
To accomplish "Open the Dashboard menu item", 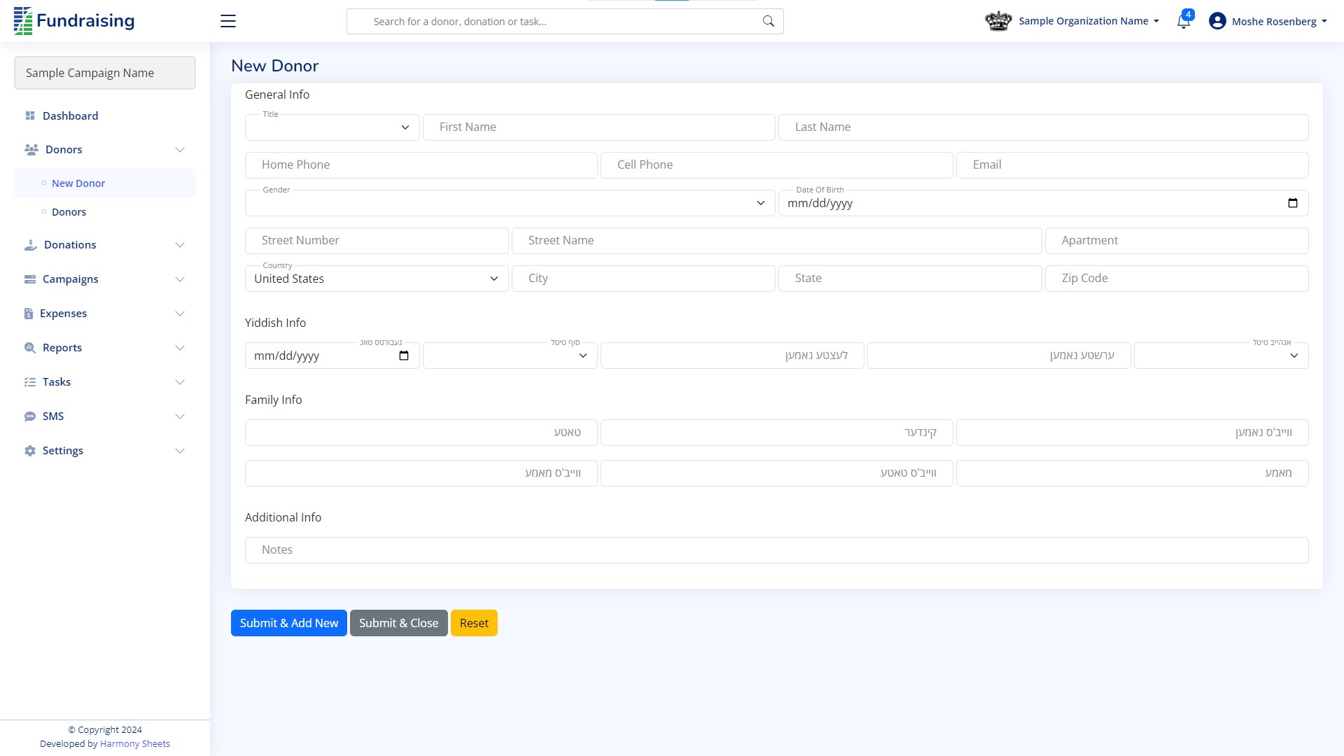I will tap(105, 115).
